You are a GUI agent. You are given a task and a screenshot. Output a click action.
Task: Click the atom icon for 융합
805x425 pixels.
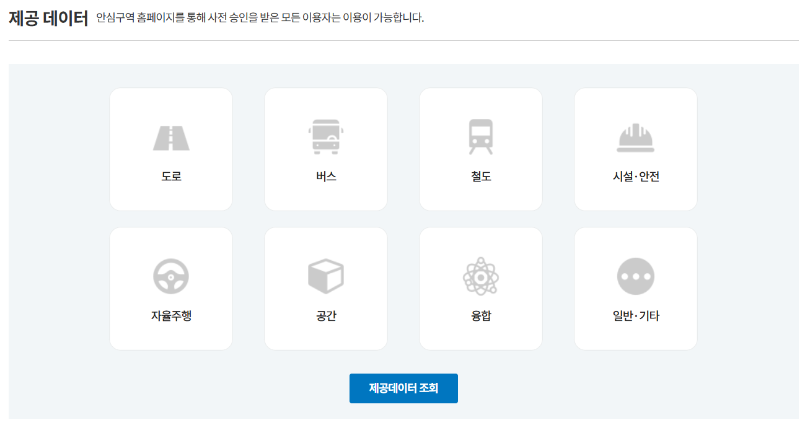[x=481, y=276]
